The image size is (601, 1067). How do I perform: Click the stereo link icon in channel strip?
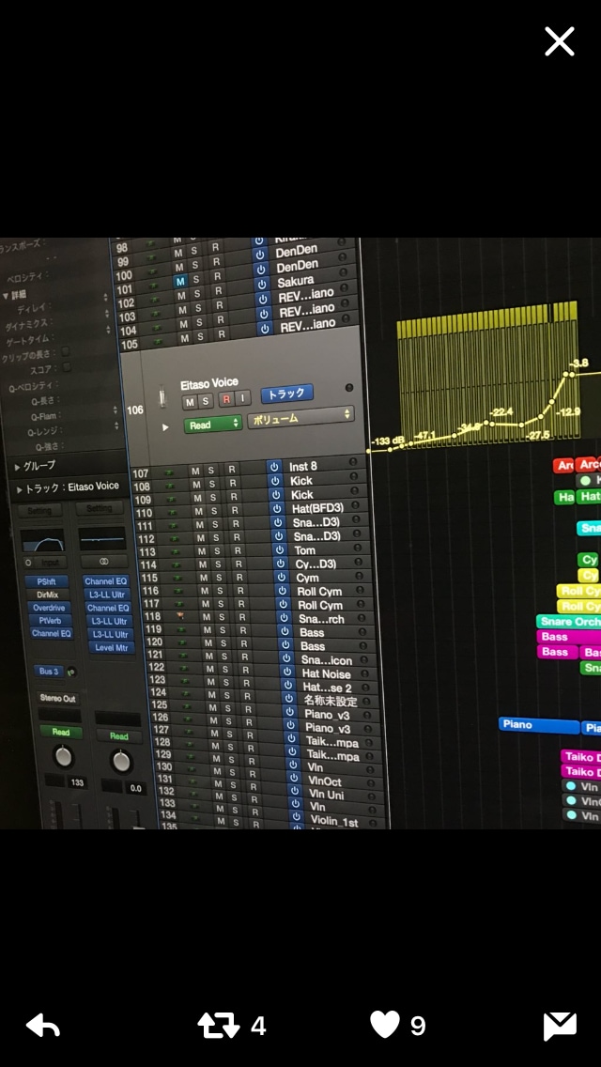tap(104, 562)
